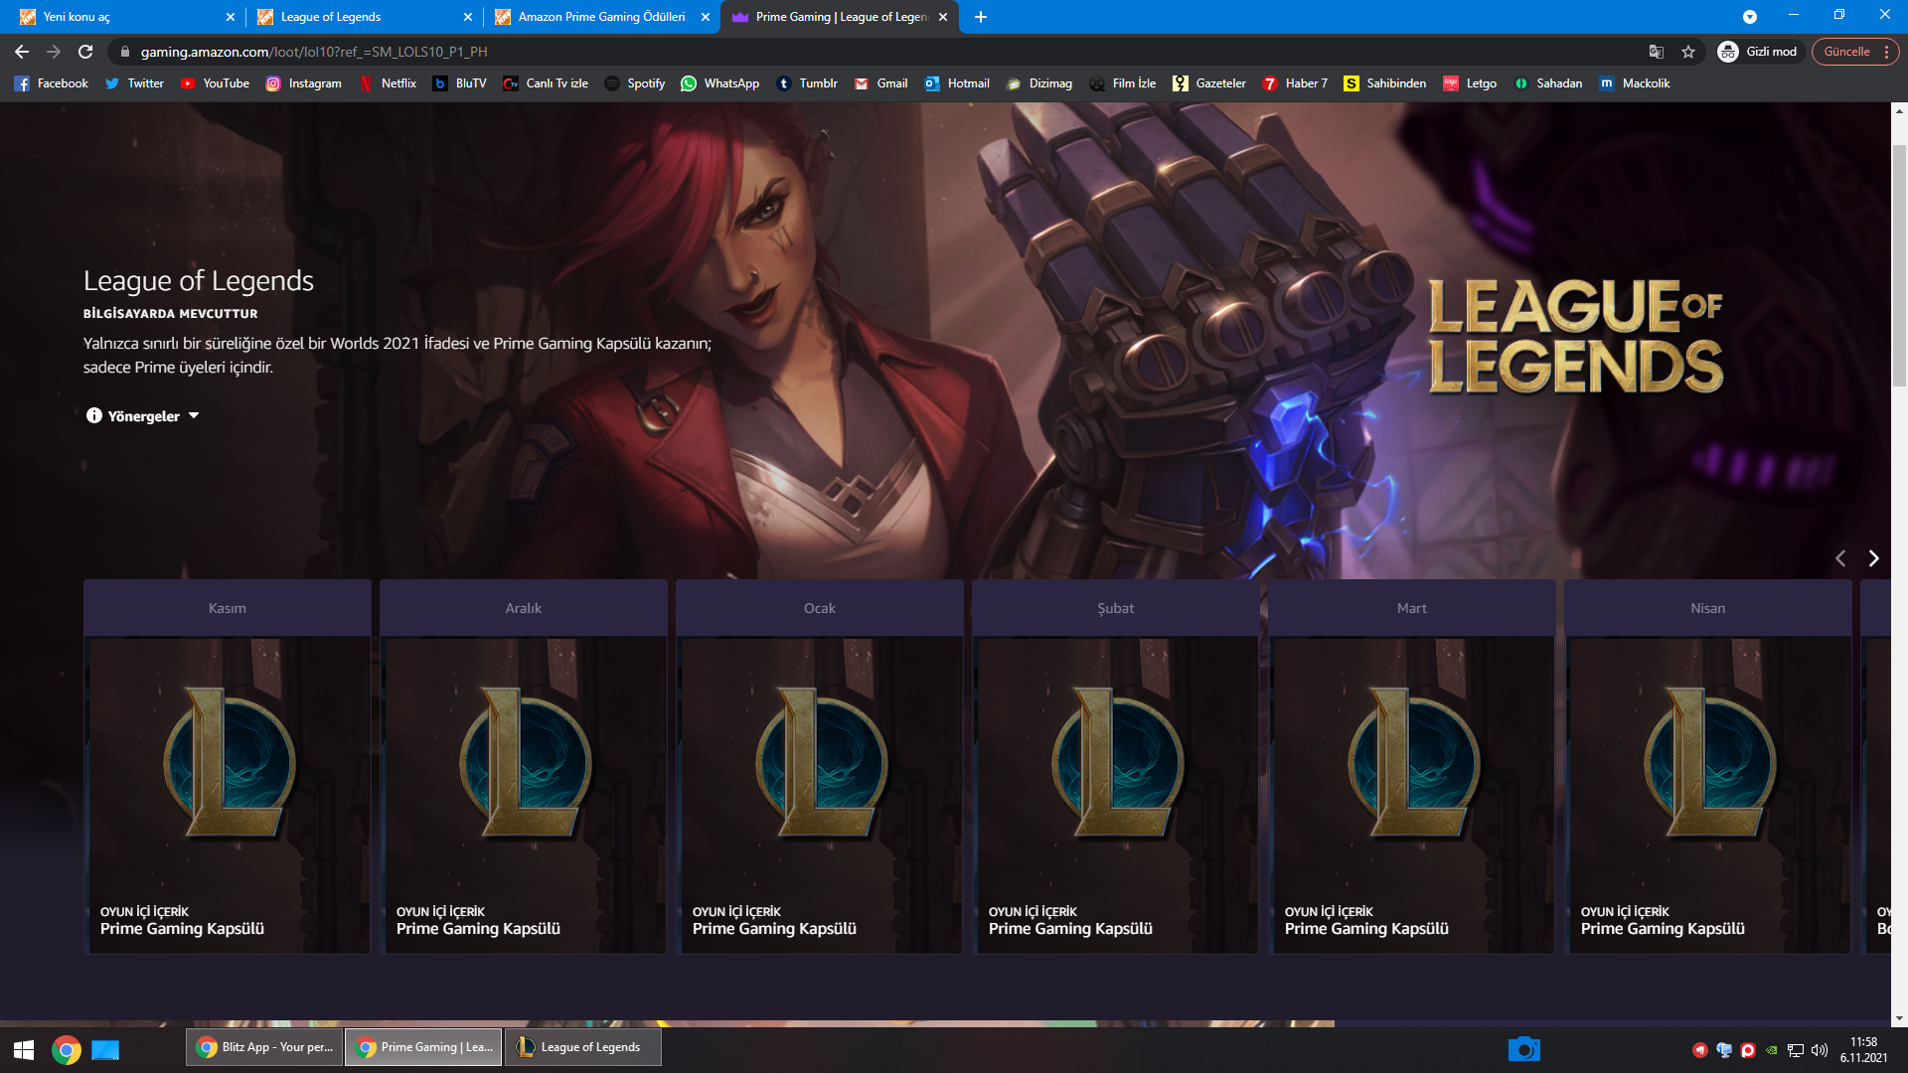1908x1073 pixels.
Task: Show next rewards with right carousel arrow
Action: [x=1873, y=558]
